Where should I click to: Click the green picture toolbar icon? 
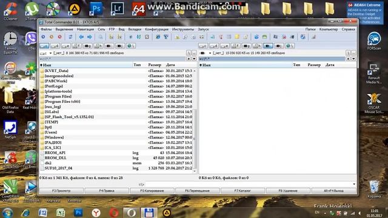(264, 37)
